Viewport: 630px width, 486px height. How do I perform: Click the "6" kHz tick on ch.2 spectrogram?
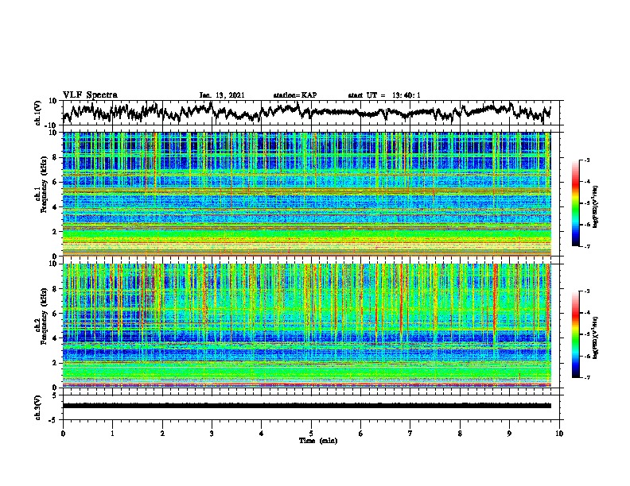[56, 314]
